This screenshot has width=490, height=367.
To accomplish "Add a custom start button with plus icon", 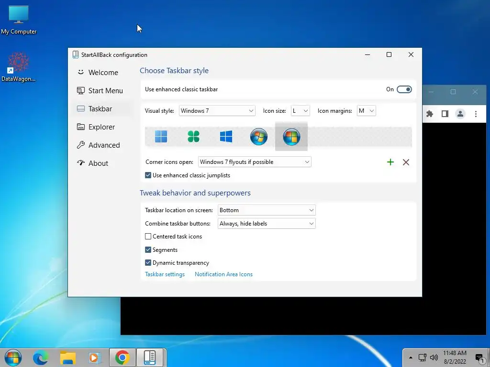I will (390, 162).
